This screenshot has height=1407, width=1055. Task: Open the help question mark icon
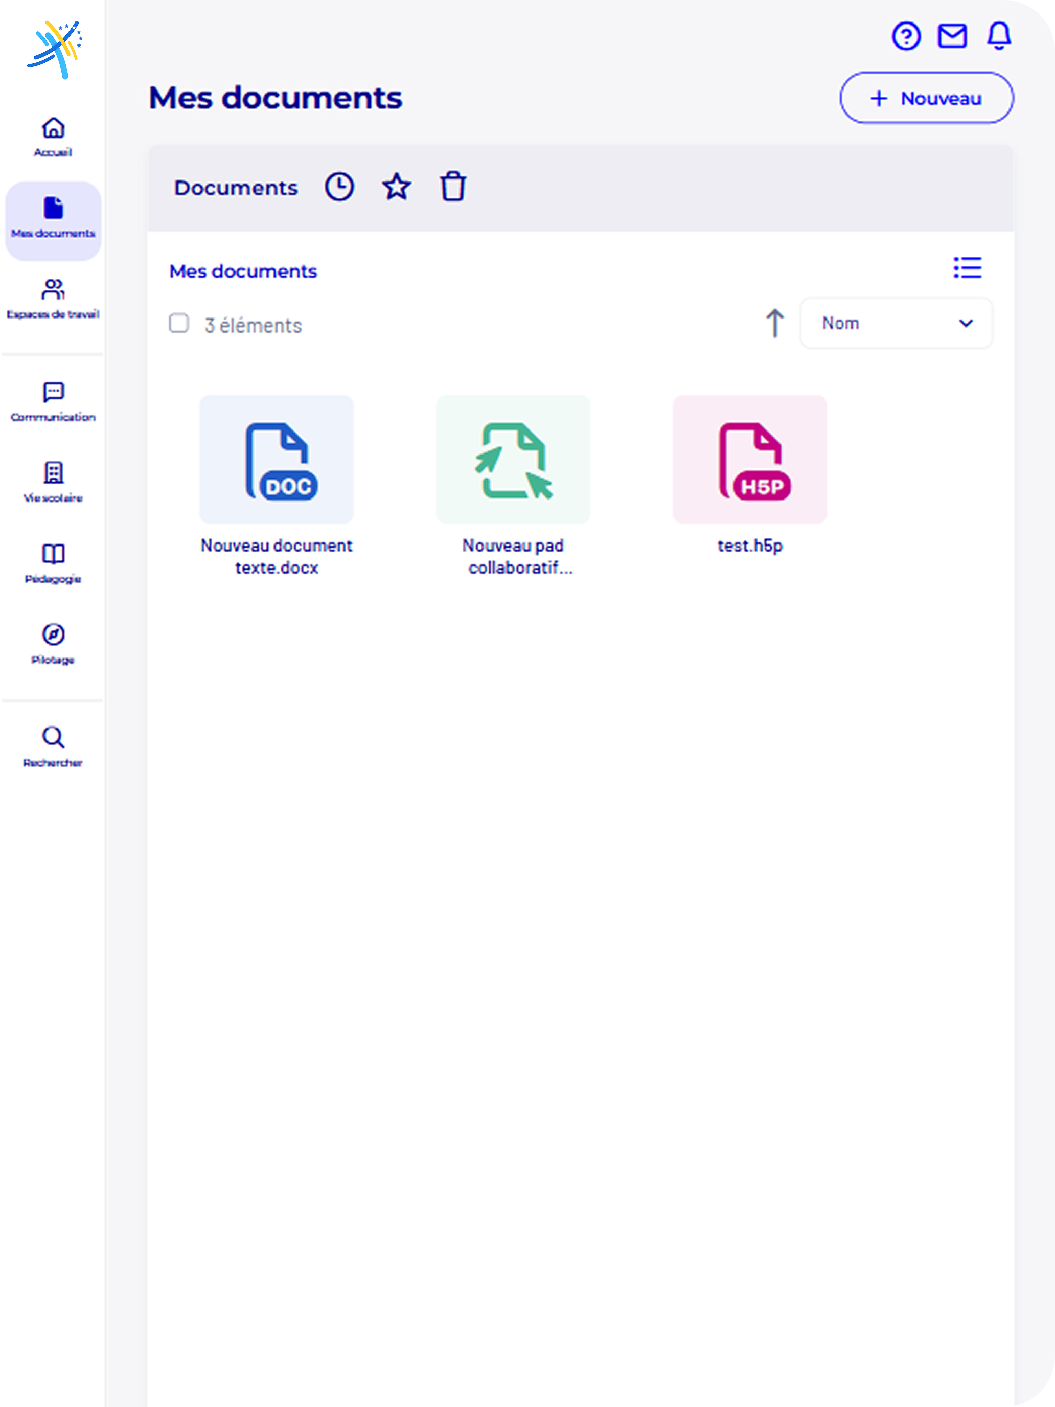pyautogui.click(x=906, y=36)
